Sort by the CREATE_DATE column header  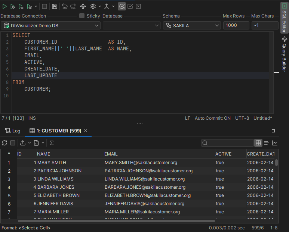click(261, 154)
